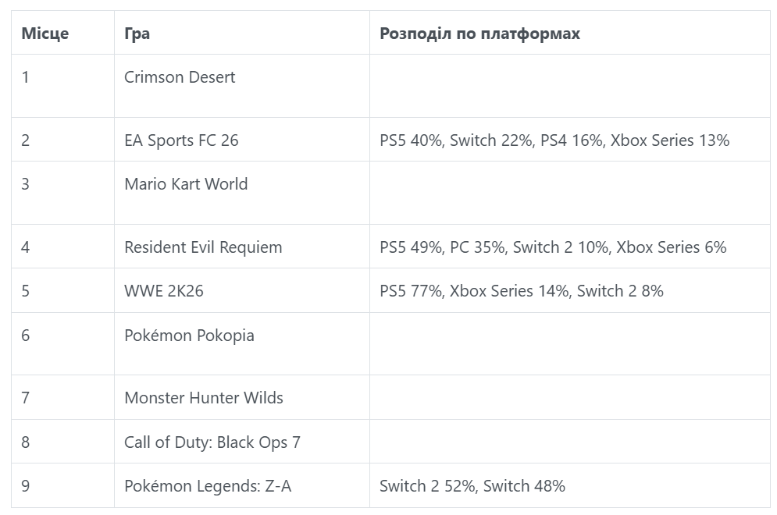Click platform split starting PS5 77%

570,290
